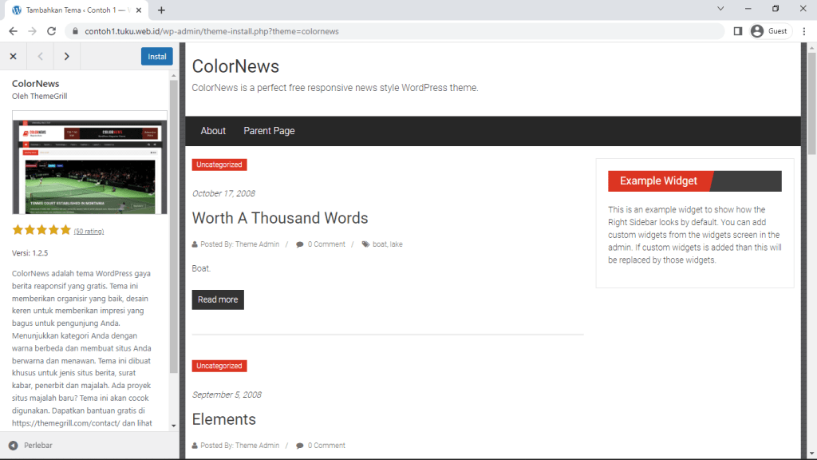The height and width of the screenshot is (460, 817).
Task: Open the ColorNews theme screenshot thumbnail
Action: [89, 162]
